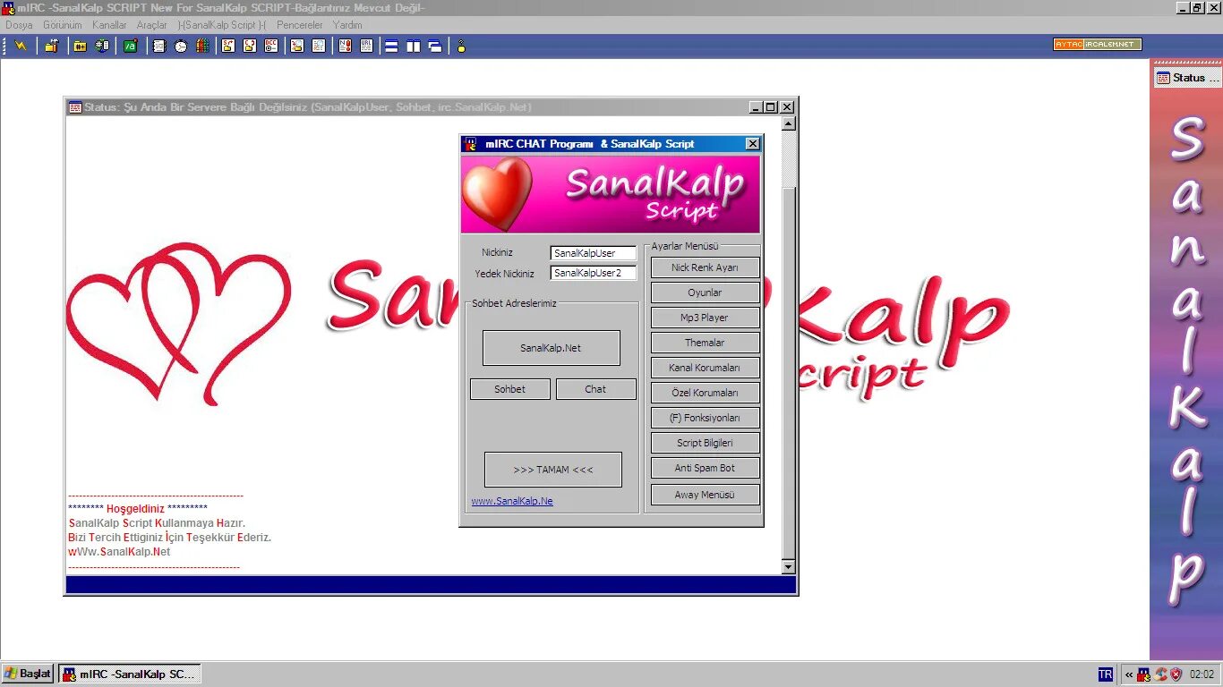Open the Dosya menu
This screenshot has height=687, width=1223.
pyautogui.click(x=19, y=25)
